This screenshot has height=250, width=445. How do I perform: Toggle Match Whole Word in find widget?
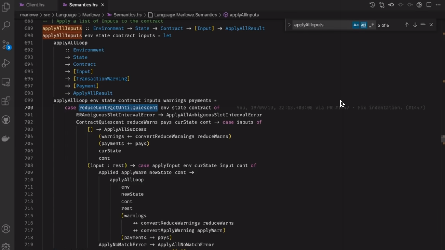(363, 25)
